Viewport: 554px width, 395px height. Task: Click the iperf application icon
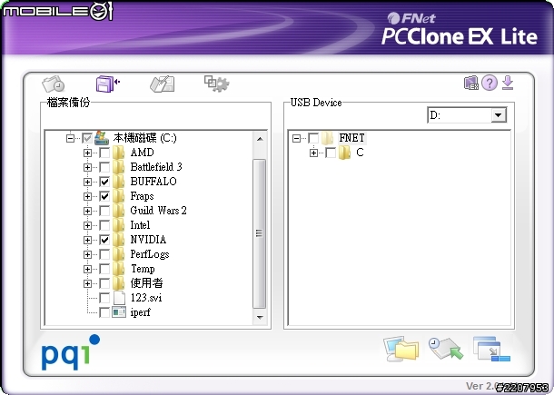119,312
